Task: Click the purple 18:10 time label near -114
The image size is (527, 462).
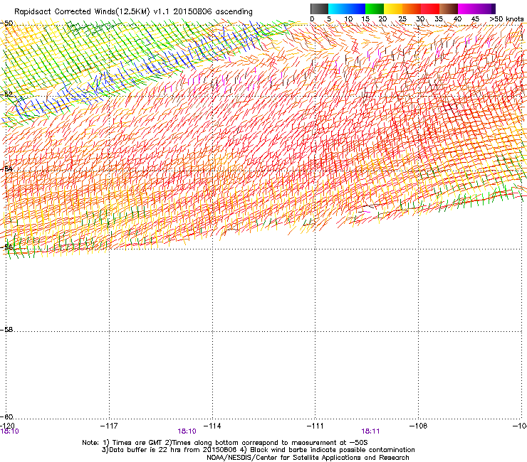Action: coord(187,431)
